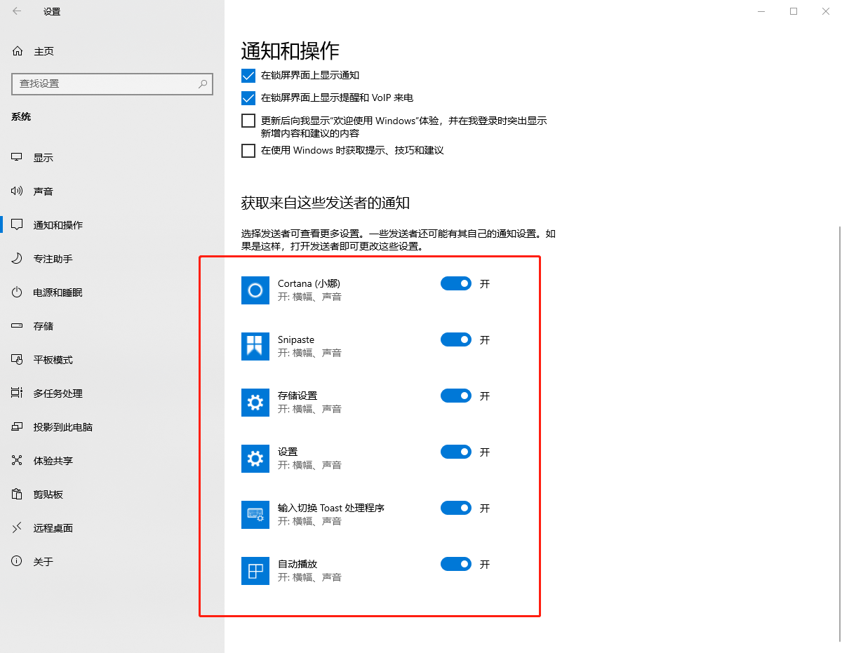
Task: Check the Windows 欢迎体验 checkbox
Action: 248,120
